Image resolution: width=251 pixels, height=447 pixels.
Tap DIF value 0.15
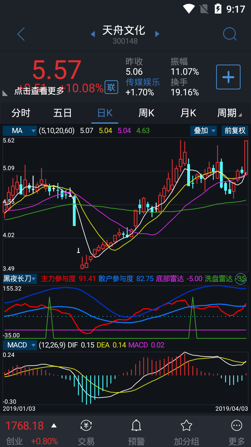88,345
